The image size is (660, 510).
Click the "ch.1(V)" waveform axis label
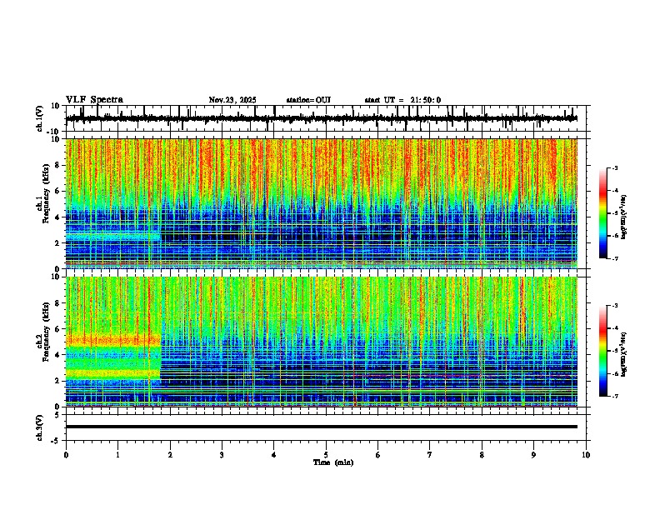coord(40,118)
